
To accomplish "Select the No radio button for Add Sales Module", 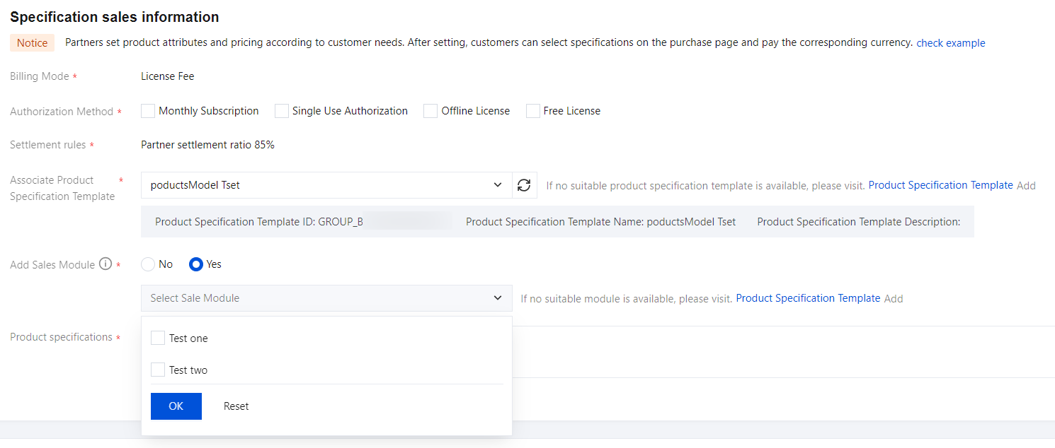I will pos(147,264).
